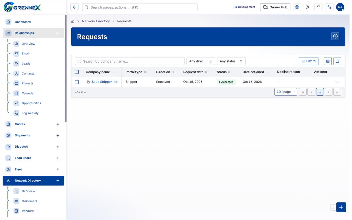Click the Search by company name field
352x220 pixels.
[x=130, y=61]
